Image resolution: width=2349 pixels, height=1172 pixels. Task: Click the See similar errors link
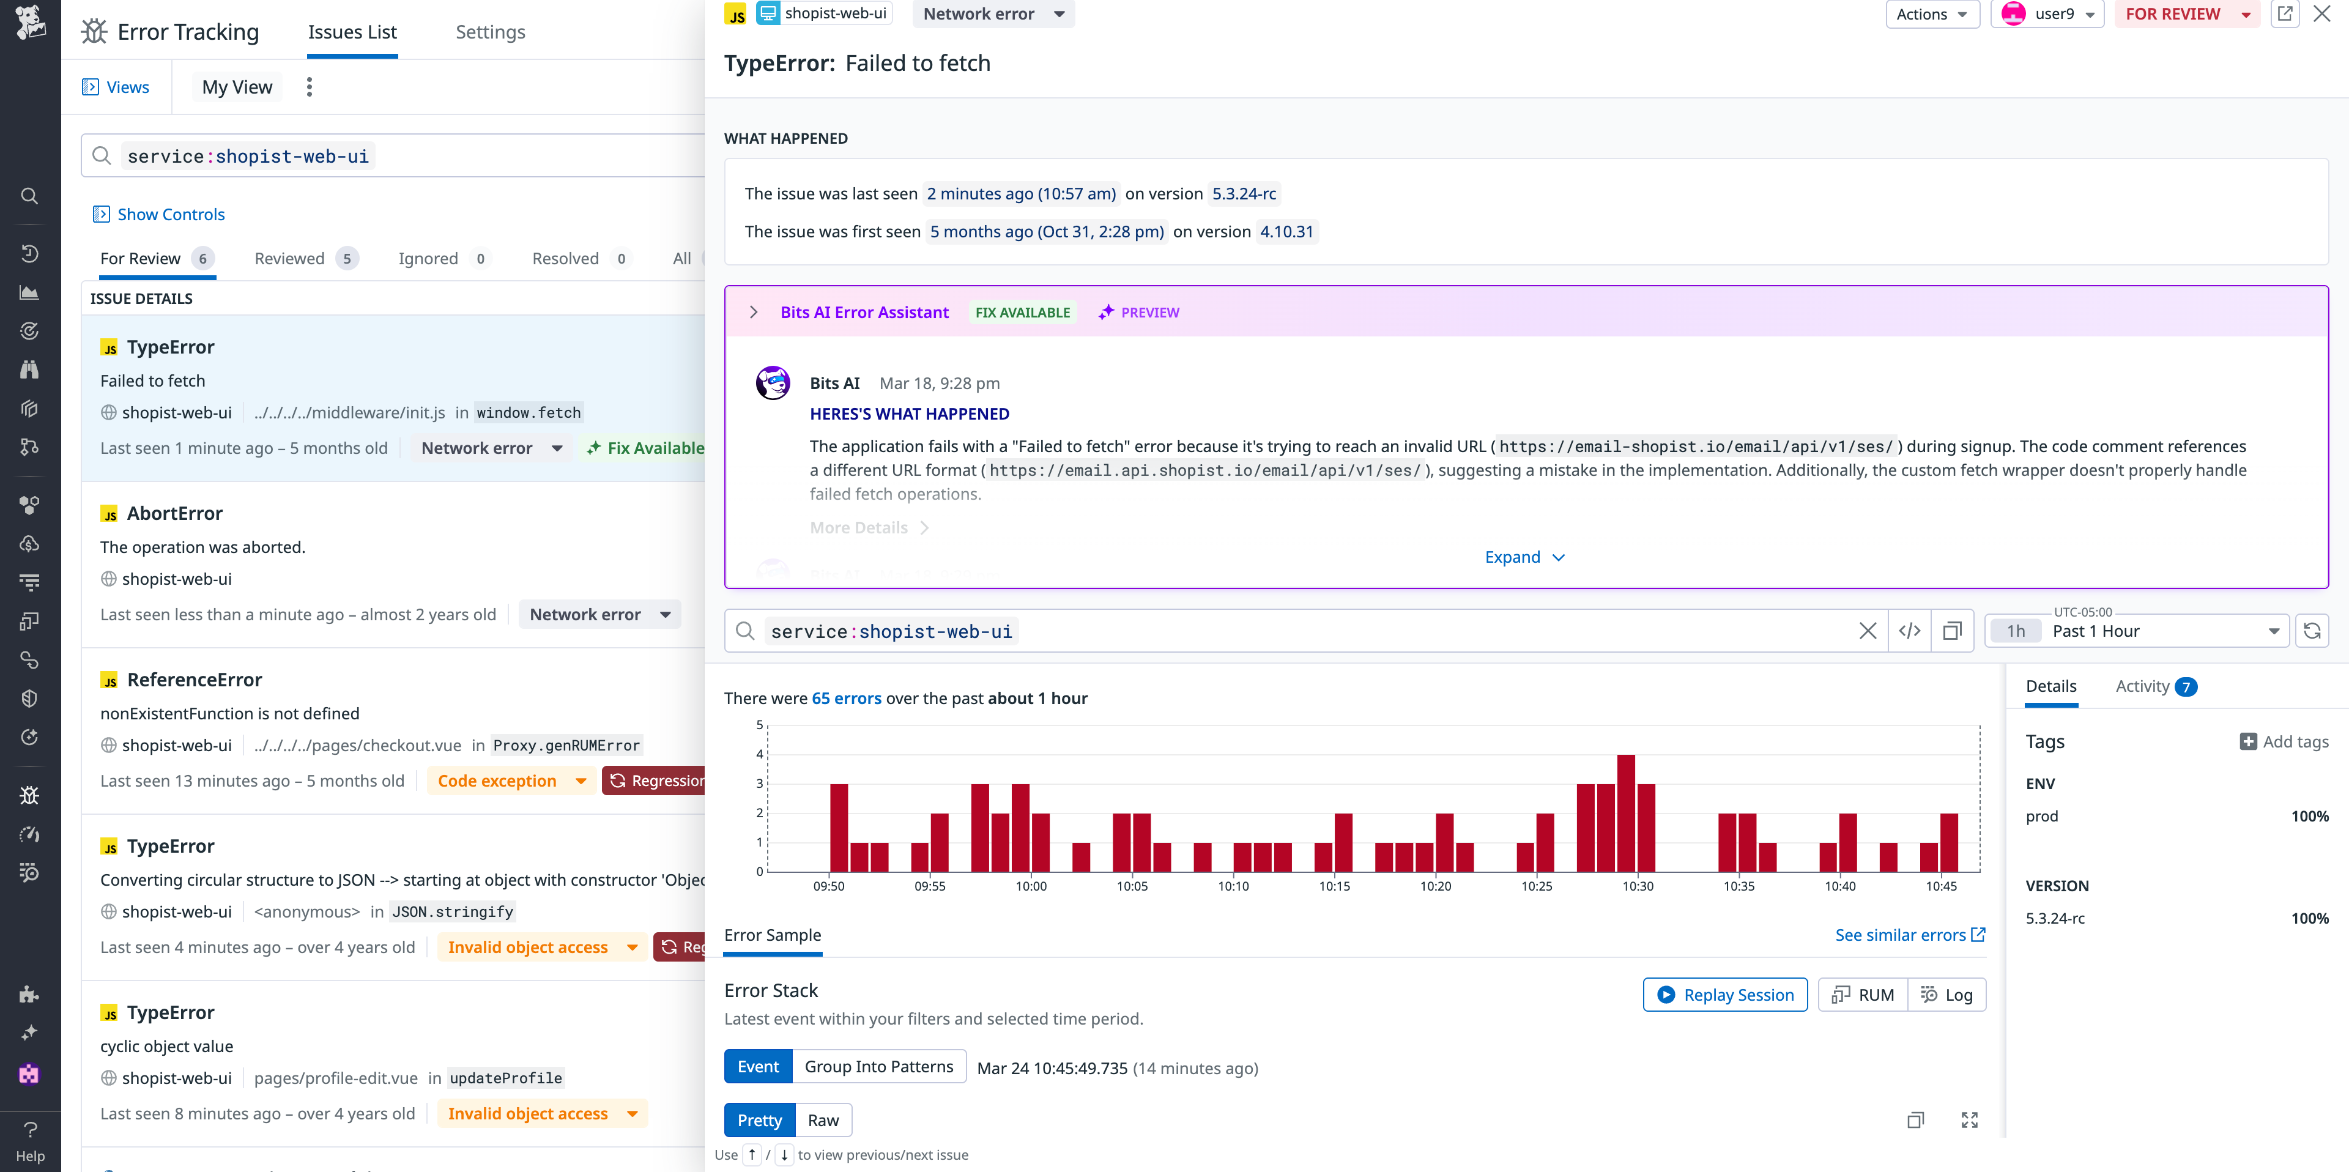pyautogui.click(x=1901, y=934)
